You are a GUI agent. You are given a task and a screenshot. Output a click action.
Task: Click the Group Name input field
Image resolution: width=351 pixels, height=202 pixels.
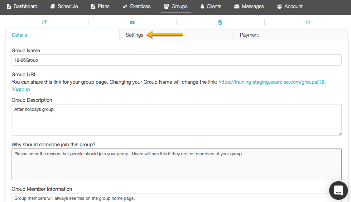click(x=176, y=60)
